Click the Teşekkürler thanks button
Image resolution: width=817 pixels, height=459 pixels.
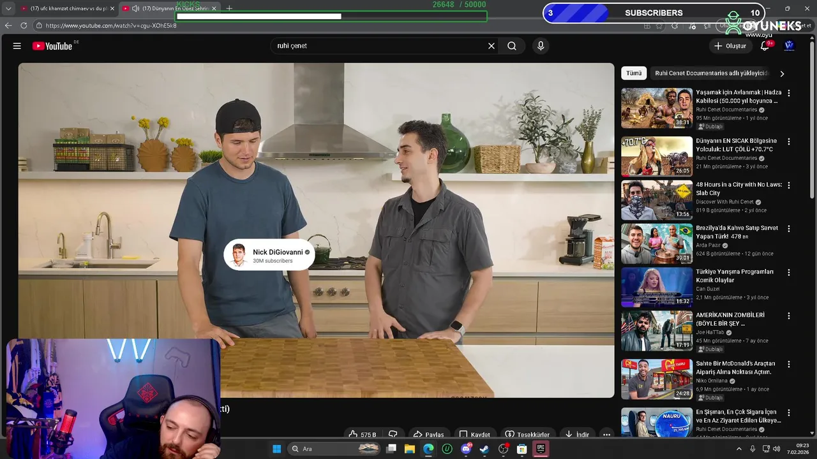(527, 435)
